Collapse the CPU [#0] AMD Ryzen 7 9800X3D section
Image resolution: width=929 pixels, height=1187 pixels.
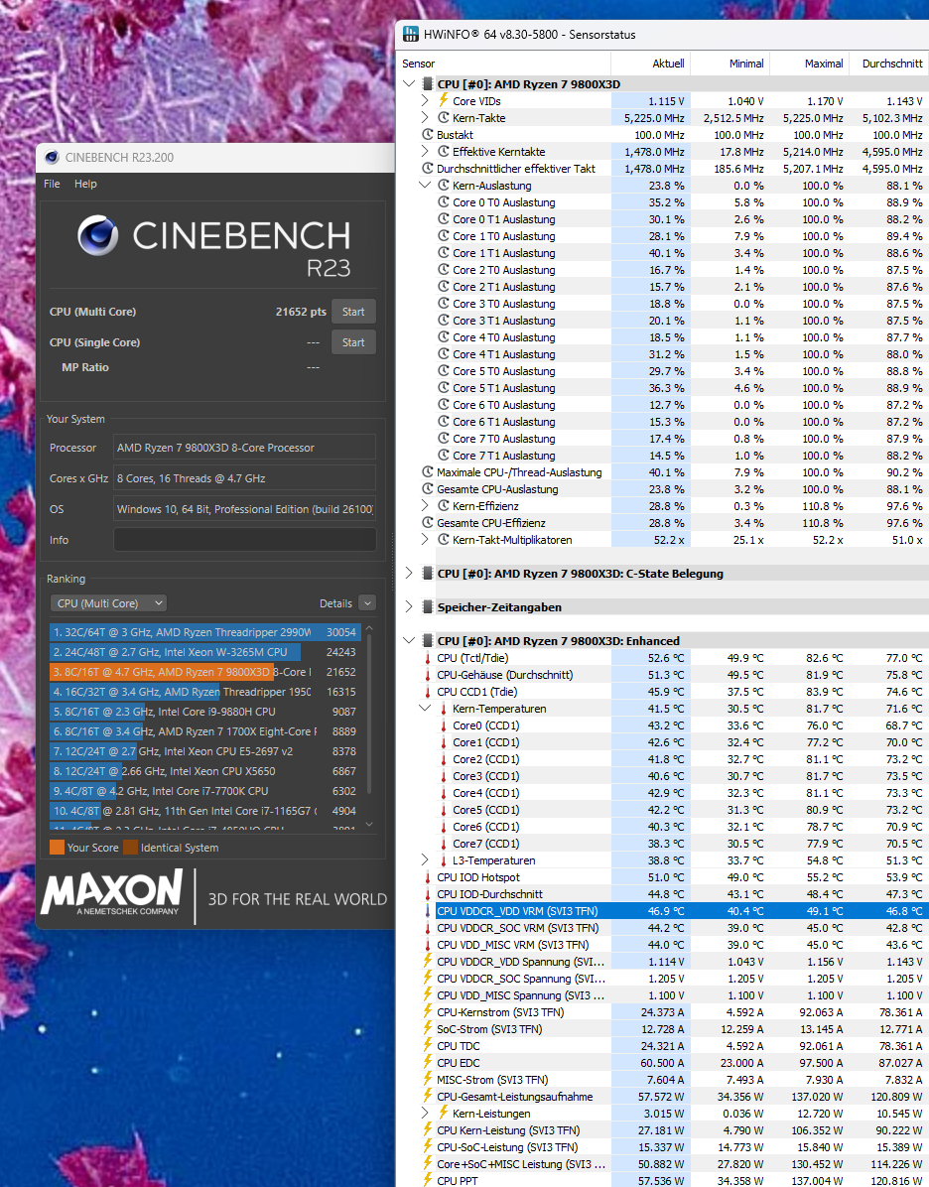(409, 84)
